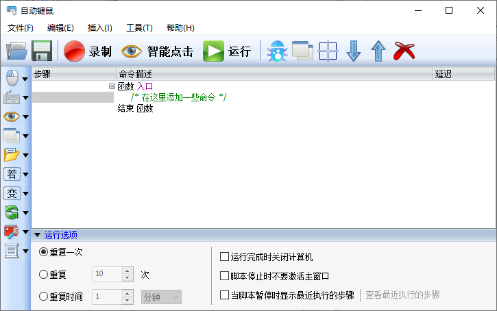Enable 当脚本暂停时显示最近执行的步骤 checkbox
497x311 pixels.
click(x=224, y=295)
